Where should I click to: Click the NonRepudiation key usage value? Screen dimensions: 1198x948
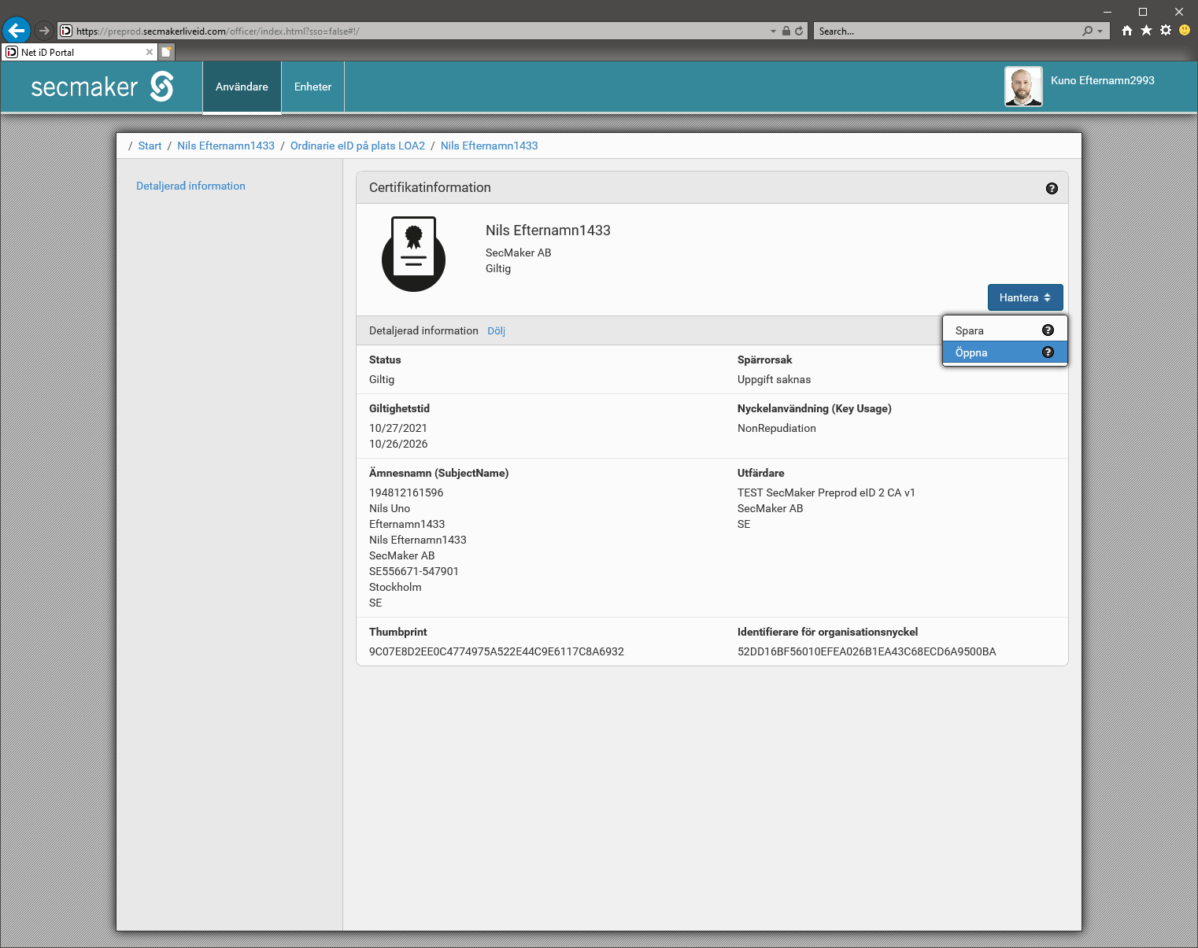tap(777, 428)
